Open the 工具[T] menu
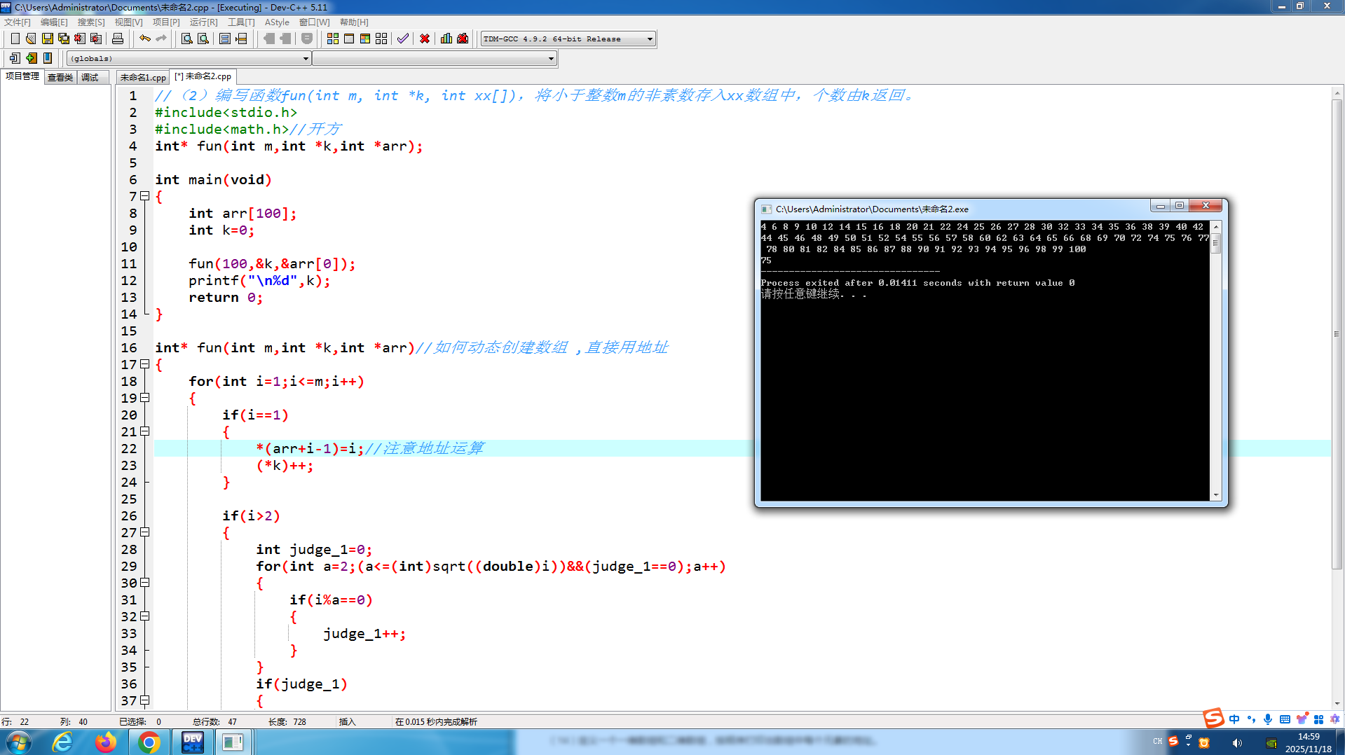The image size is (1345, 755). click(241, 22)
